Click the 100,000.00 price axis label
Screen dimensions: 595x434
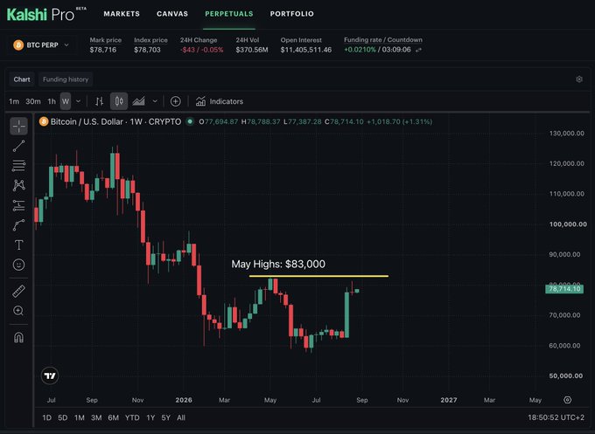(x=568, y=224)
